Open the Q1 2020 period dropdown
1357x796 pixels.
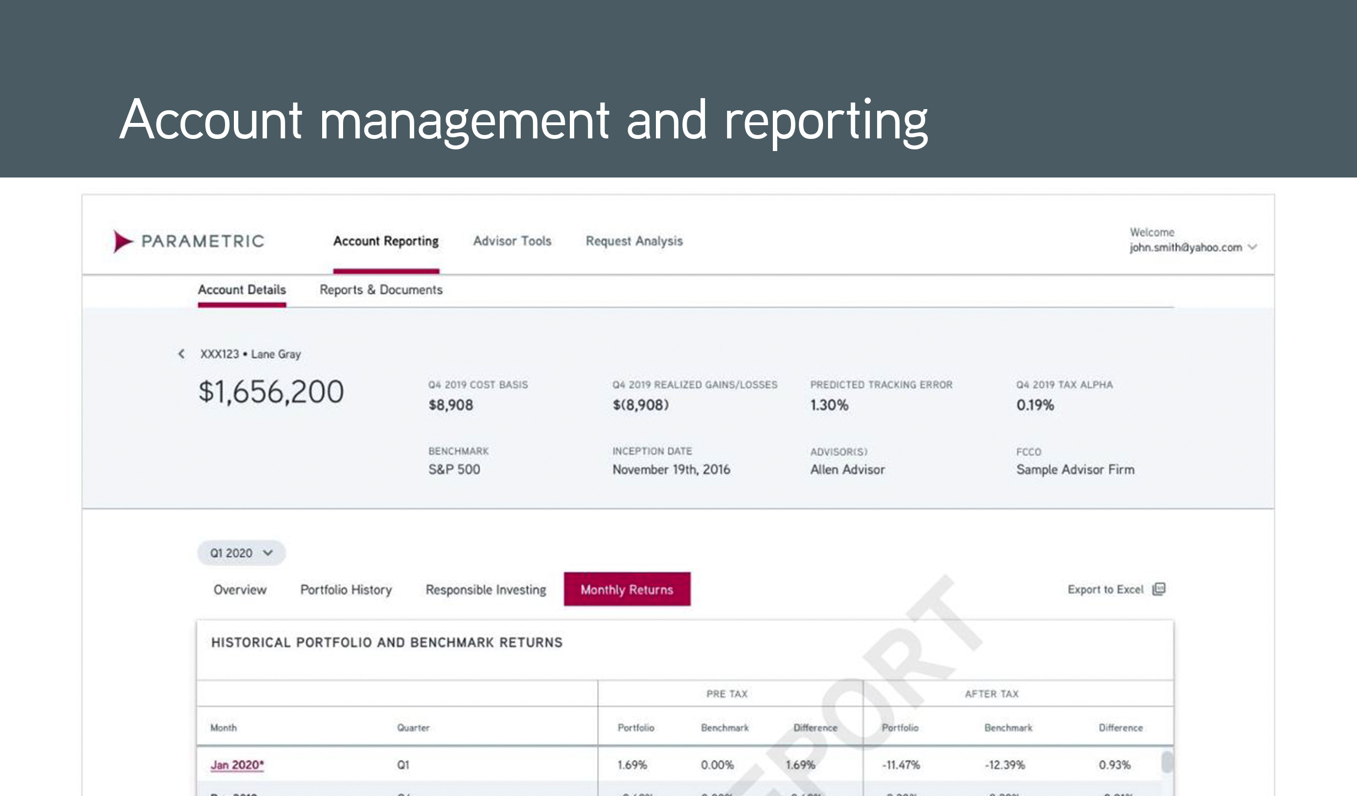[x=241, y=553]
